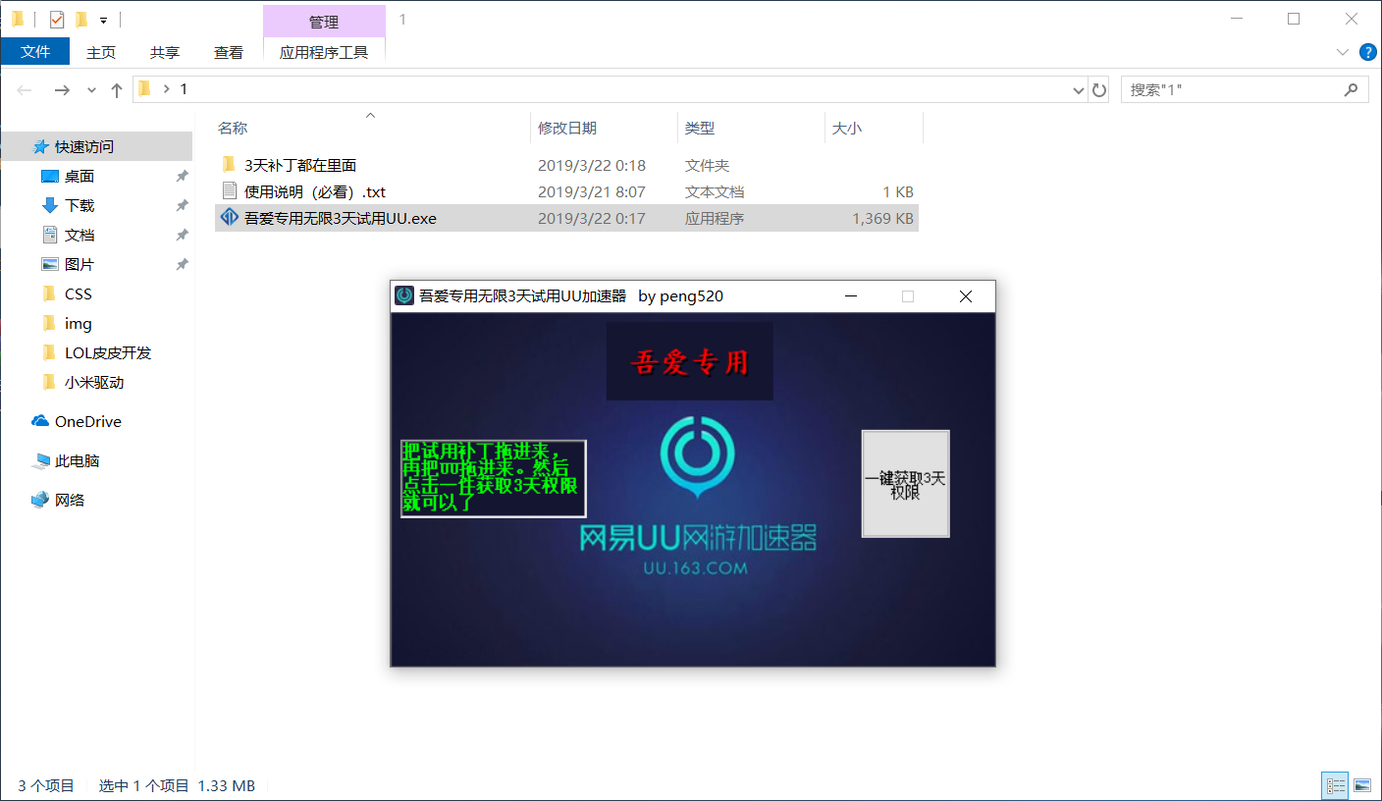Open the 文件 menu tab

[35, 52]
